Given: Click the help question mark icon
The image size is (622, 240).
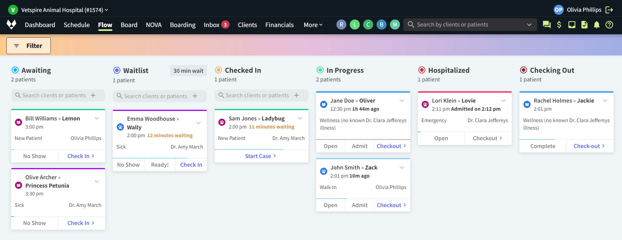Looking at the screenshot, I should click(x=609, y=25).
